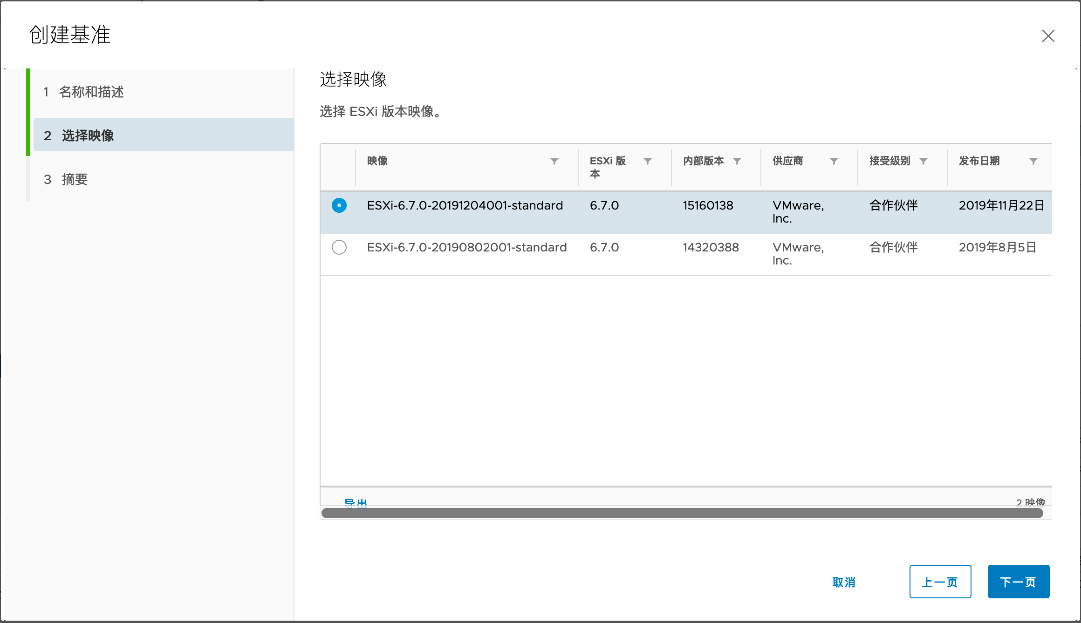Go to step 1 名称和描述
This screenshot has width=1081, height=623.
[91, 92]
